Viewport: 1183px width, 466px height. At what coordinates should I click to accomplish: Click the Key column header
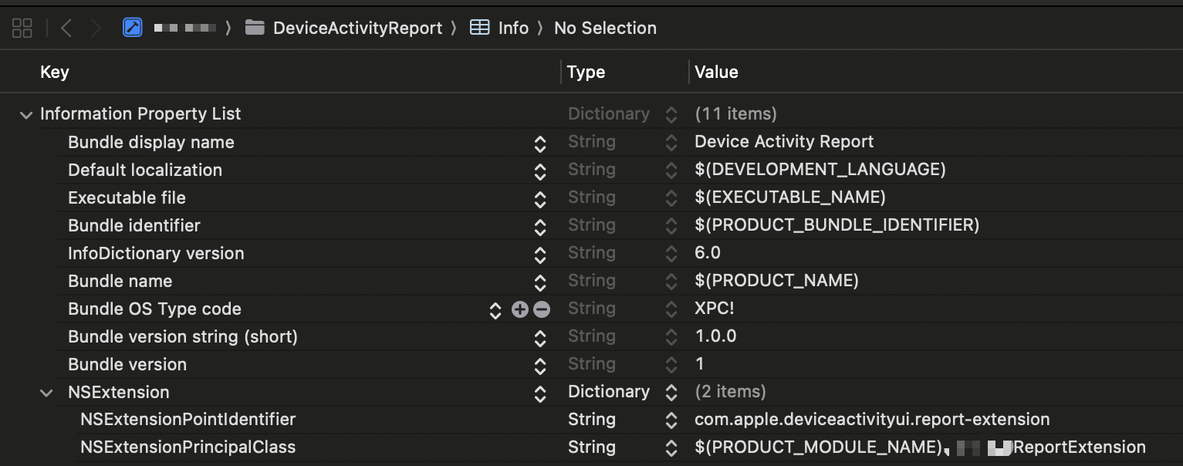point(55,73)
